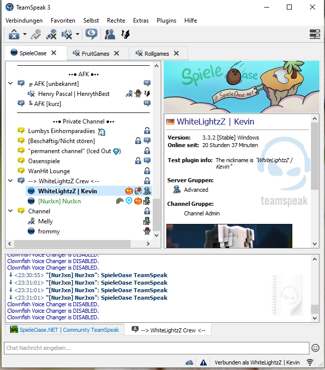325x370 pixels.
Task: Click channel tree scrollbar down arrow
Action: pyautogui.click(x=157, y=235)
